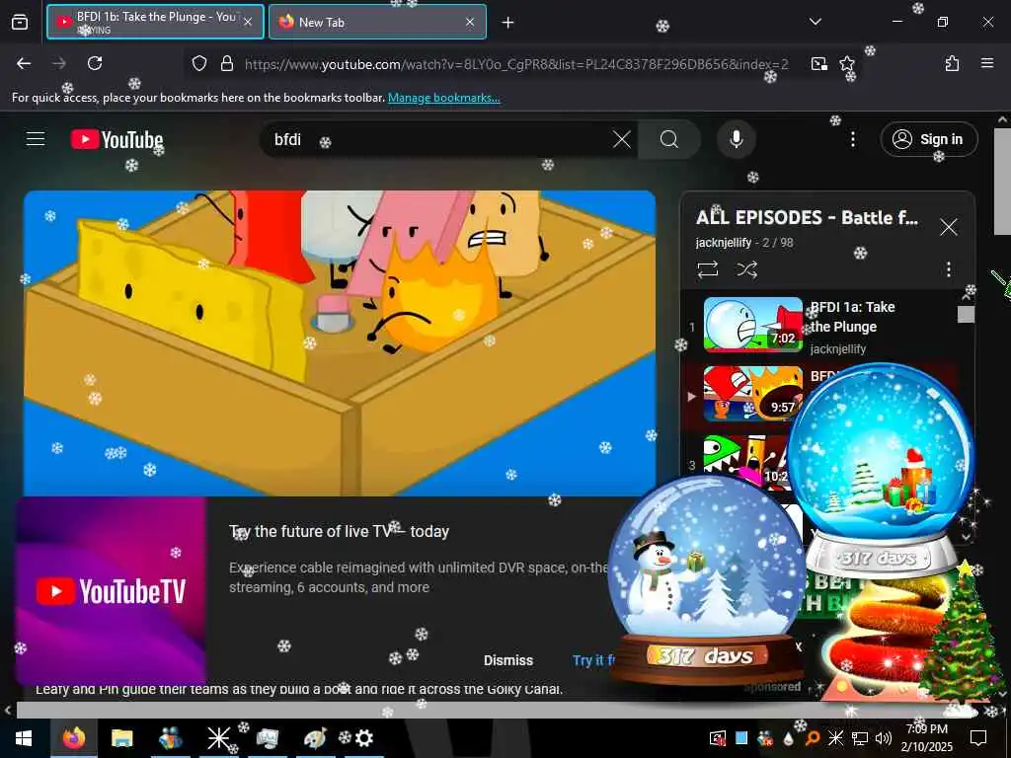Go back one page
1011x758 pixels.
click(x=24, y=63)
